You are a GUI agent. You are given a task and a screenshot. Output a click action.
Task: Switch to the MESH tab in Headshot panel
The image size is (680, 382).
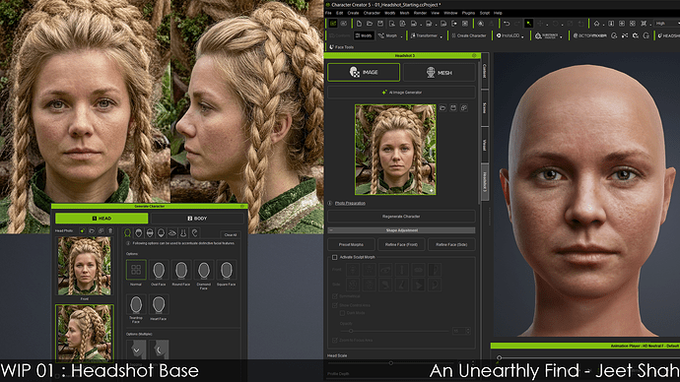(x=439, y=73)
